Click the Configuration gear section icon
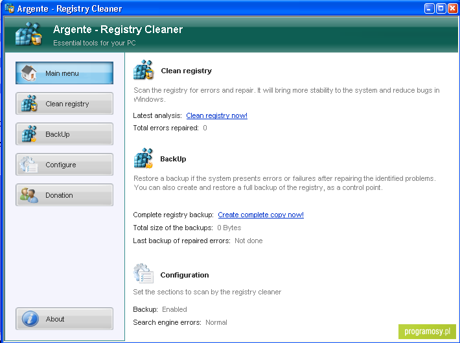The height and width of the screenshot is (343, 460). pos(143,274)
